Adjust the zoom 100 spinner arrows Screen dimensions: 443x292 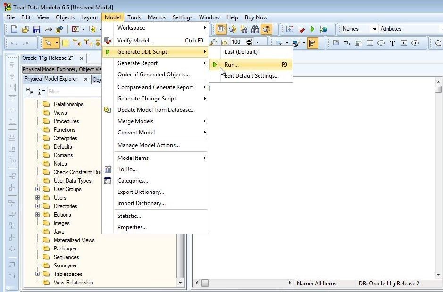249,42
